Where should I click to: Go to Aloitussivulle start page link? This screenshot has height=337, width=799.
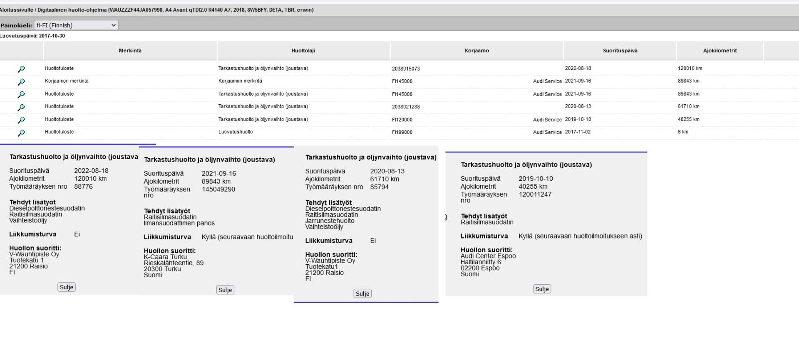(x=16, y=10)
